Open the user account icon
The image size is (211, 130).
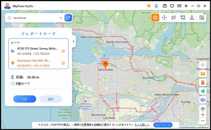156,6
